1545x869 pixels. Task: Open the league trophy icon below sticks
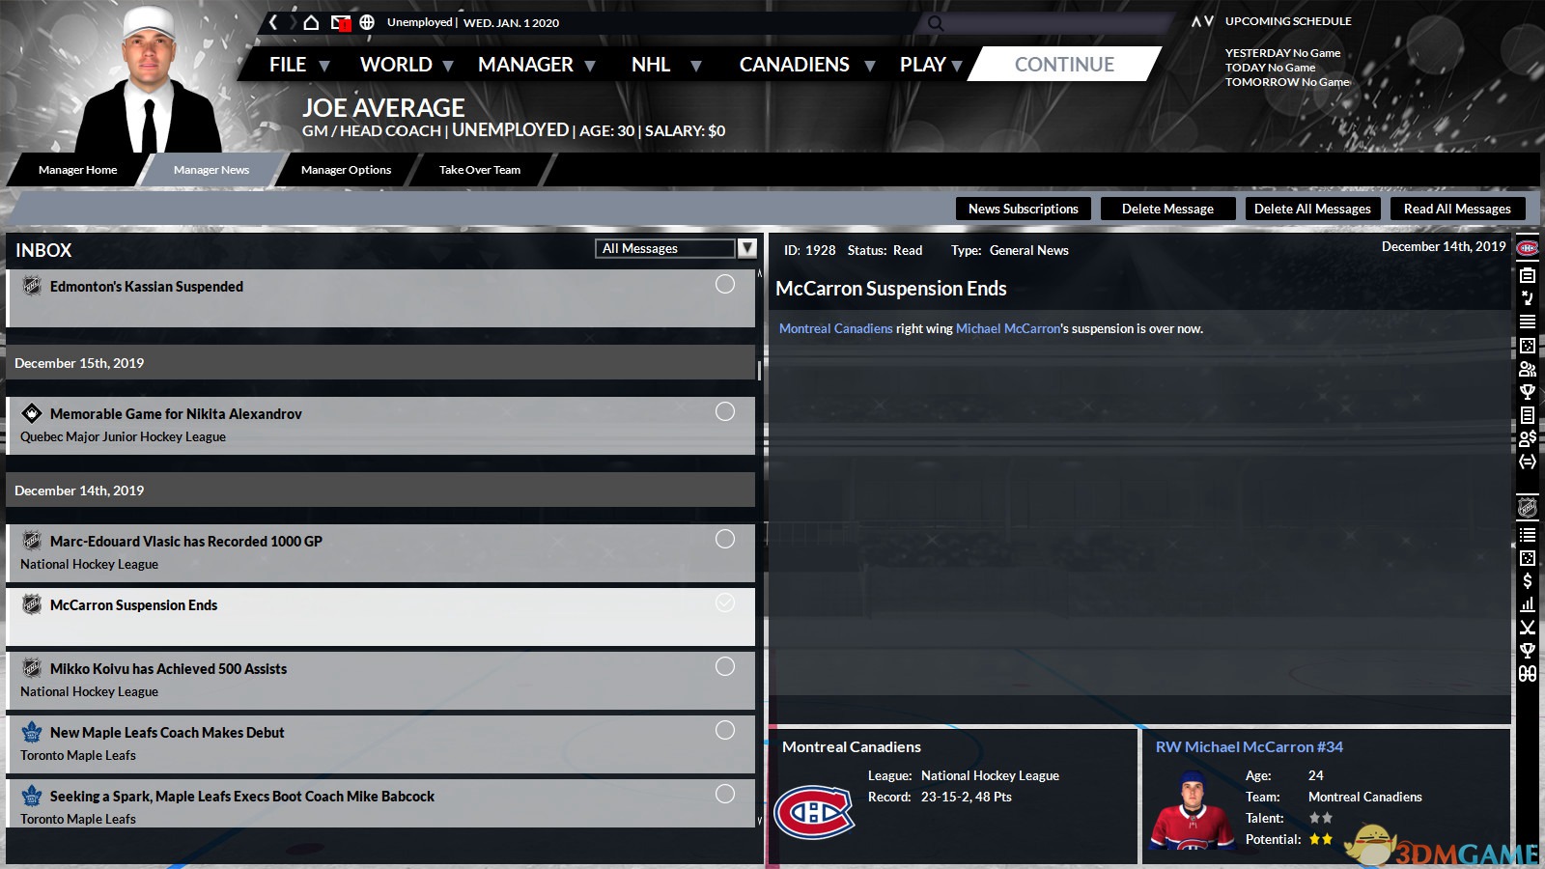point(1528,651)
